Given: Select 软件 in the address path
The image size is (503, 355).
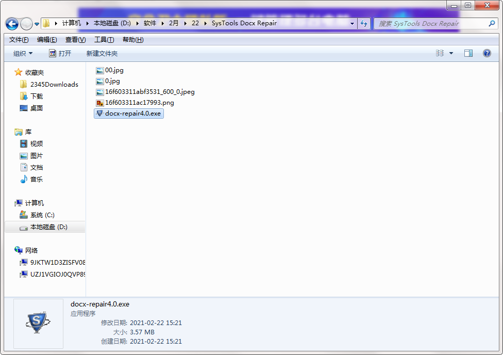Looking at the screenshot, I should 150,23.
